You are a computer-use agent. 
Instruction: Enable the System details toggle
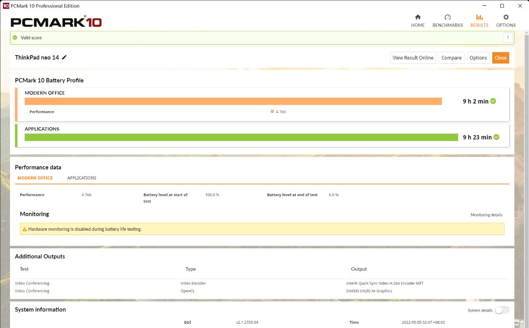[x=502, y=310]
